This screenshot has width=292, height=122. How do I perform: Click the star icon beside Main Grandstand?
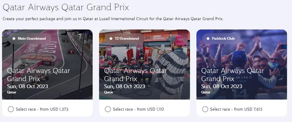[14, 39]
